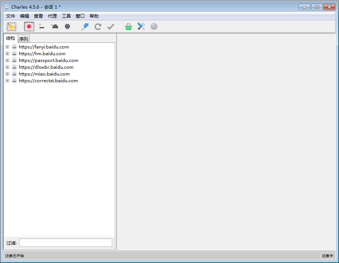The height and width of the screenshot is (263, 339).
Task: Click the repeat request refresh icon
Action: pyautogui.click(x=98, y=27)
